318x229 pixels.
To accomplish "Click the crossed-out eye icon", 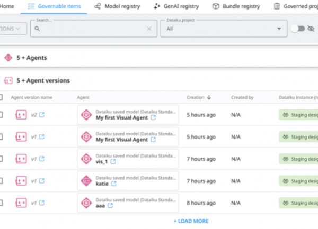I will click(311, 29).
